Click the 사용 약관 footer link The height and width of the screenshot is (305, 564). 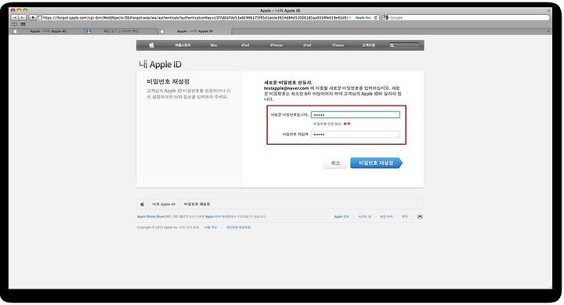(211, 228)
